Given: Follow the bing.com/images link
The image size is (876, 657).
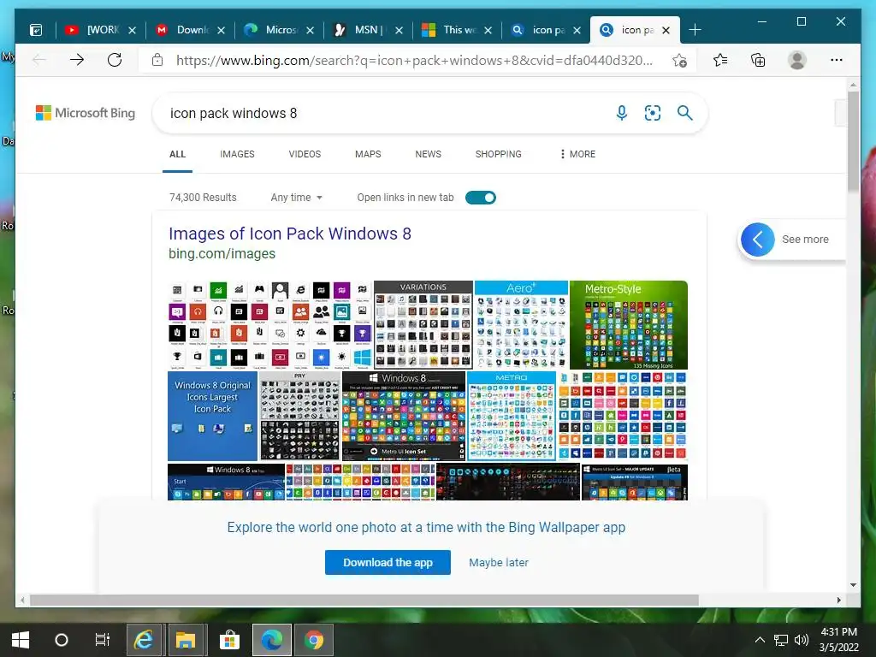Looking at the screenshot, I should click(x=222, y=253).
